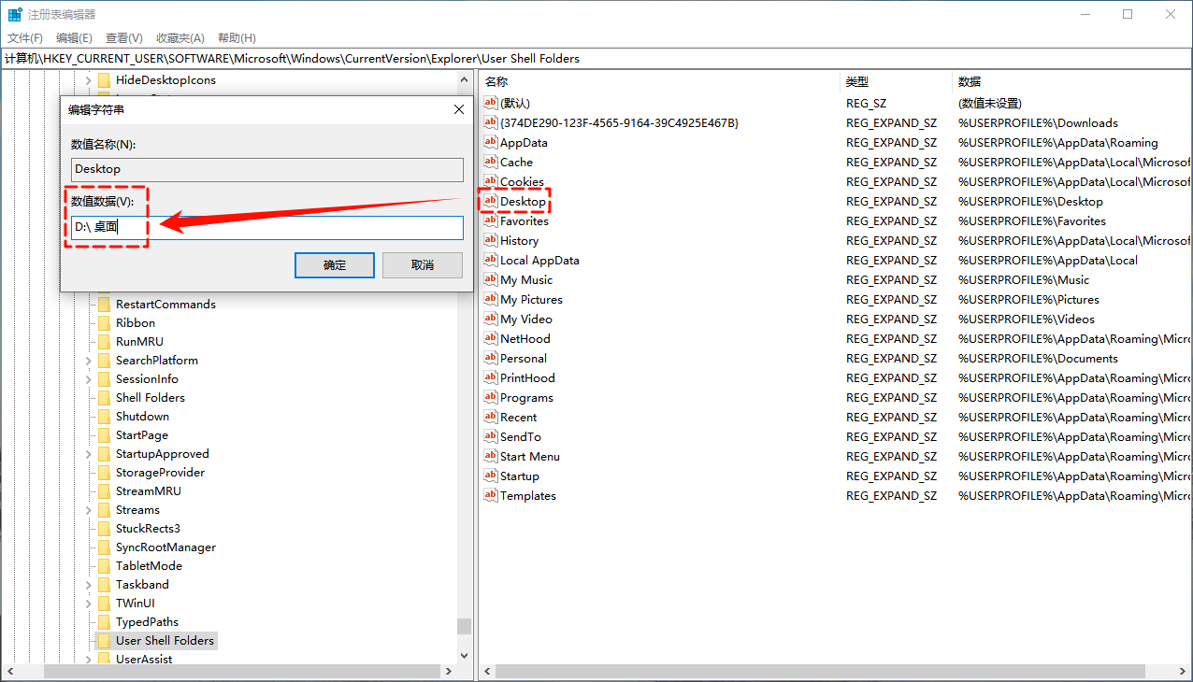Click the Desktop registry value icon
1193x682 pixels.
click(490, 202)
